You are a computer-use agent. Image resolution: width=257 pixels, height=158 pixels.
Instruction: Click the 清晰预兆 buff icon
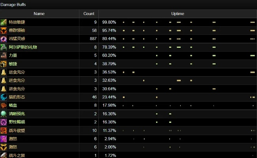4,113
